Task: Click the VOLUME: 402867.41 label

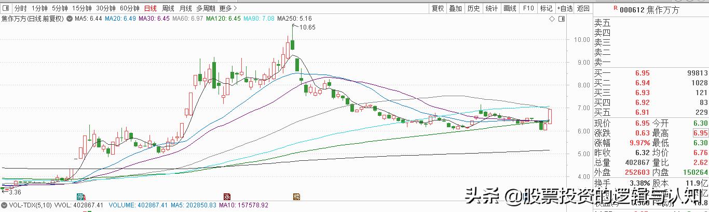Action: coord(137,205)
